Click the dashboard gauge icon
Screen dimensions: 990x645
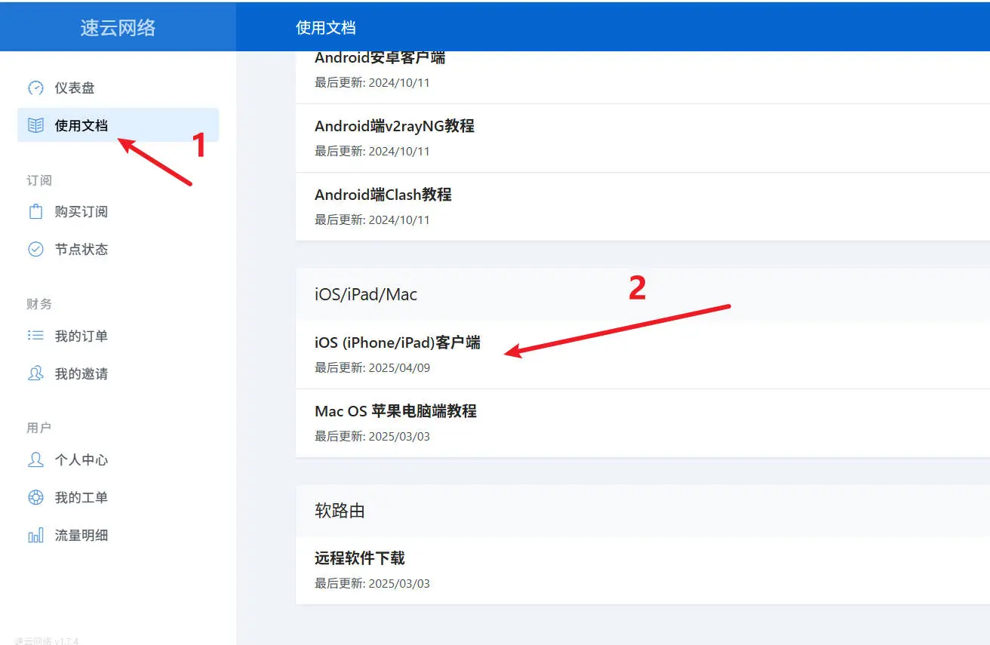35,88
